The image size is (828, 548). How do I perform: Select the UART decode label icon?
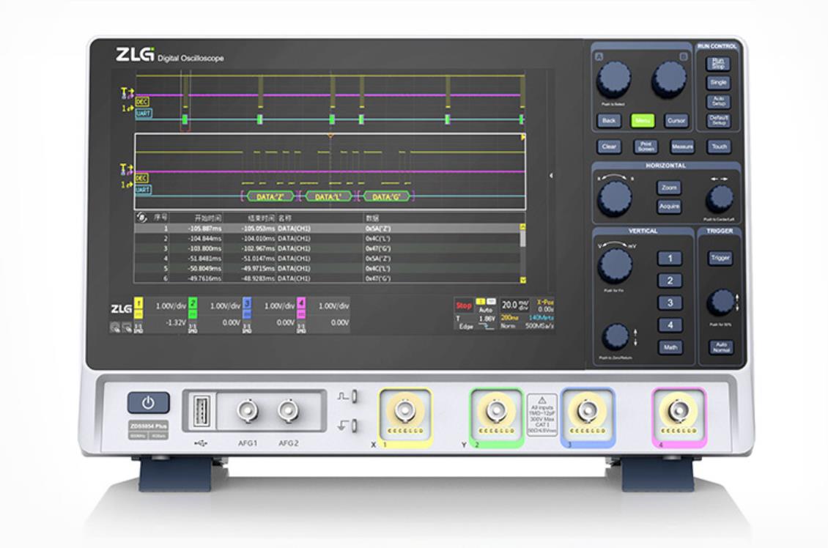(144, 114)
